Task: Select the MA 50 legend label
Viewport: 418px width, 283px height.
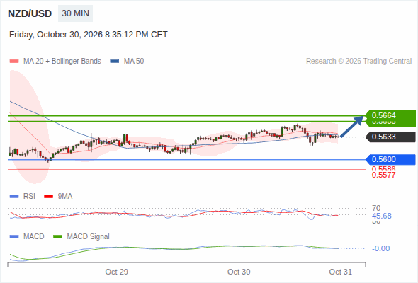Action: (134, 62)
